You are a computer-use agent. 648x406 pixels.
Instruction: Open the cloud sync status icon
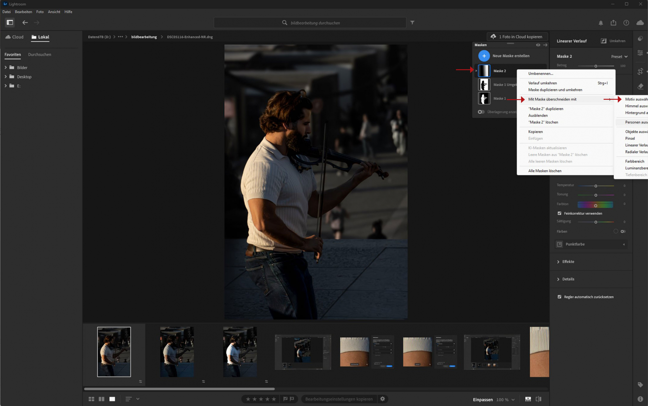click(640, 23)
